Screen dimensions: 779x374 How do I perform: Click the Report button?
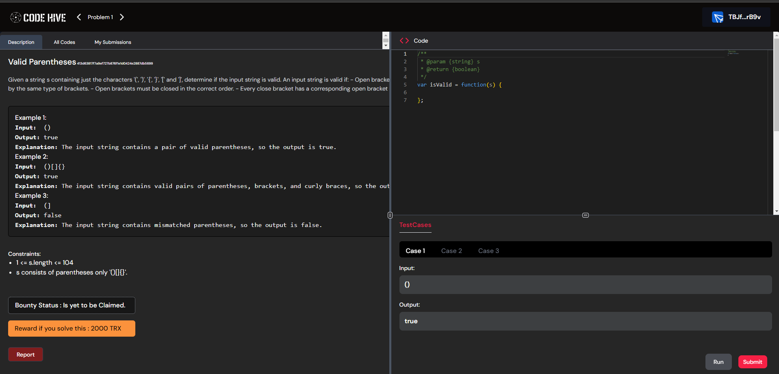(25, 354)
